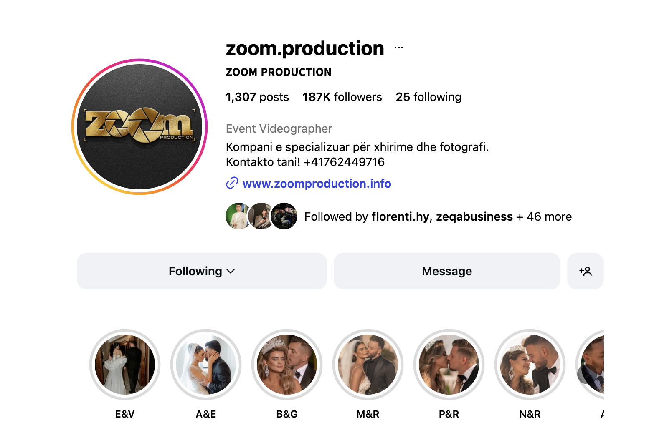Click the add similar accounts icon
Screen dimensions: 654x443
(x=585, y=271)
